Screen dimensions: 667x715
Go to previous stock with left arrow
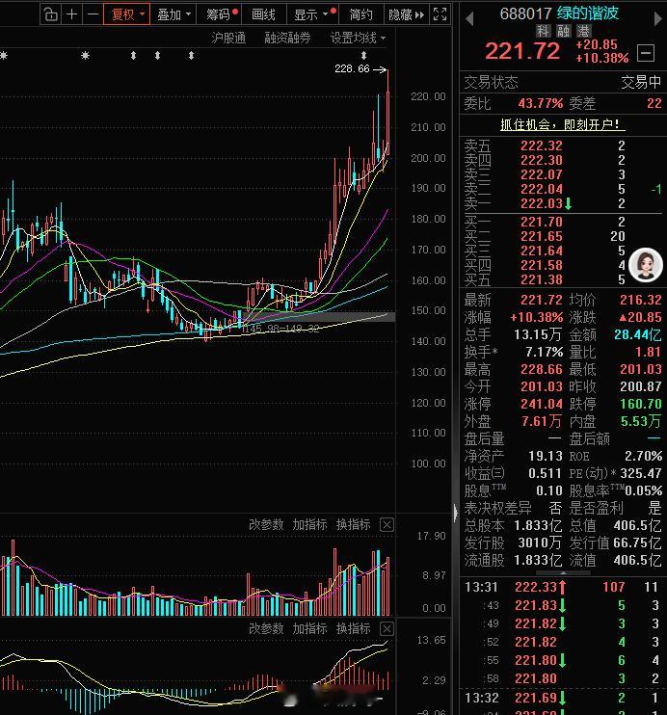tap(469, 18)
